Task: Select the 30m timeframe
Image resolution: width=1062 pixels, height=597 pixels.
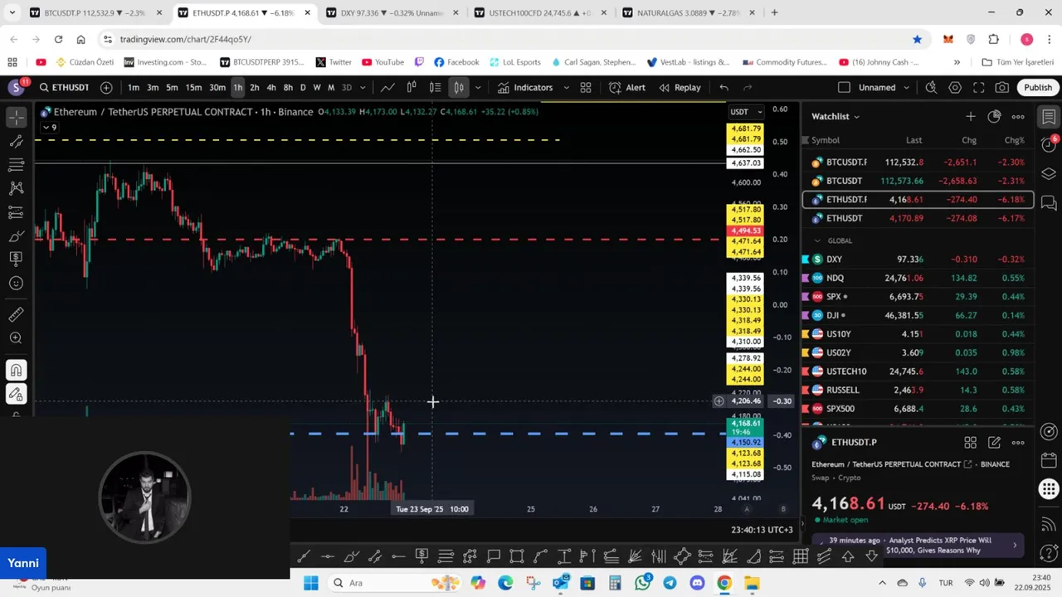Action: pos(217,87)
